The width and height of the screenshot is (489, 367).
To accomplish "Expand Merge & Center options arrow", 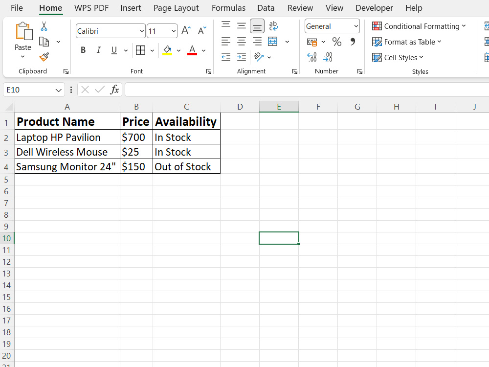I will coord(287,42).
